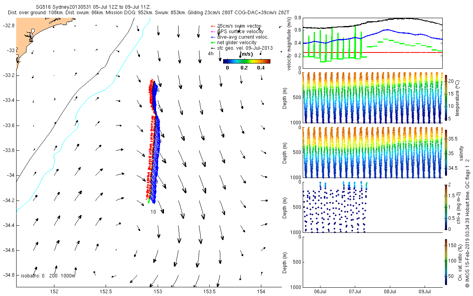Click the '08Jul' time axis tick
Viewport: 473px width, 296px height.
[x=390, y=292]
